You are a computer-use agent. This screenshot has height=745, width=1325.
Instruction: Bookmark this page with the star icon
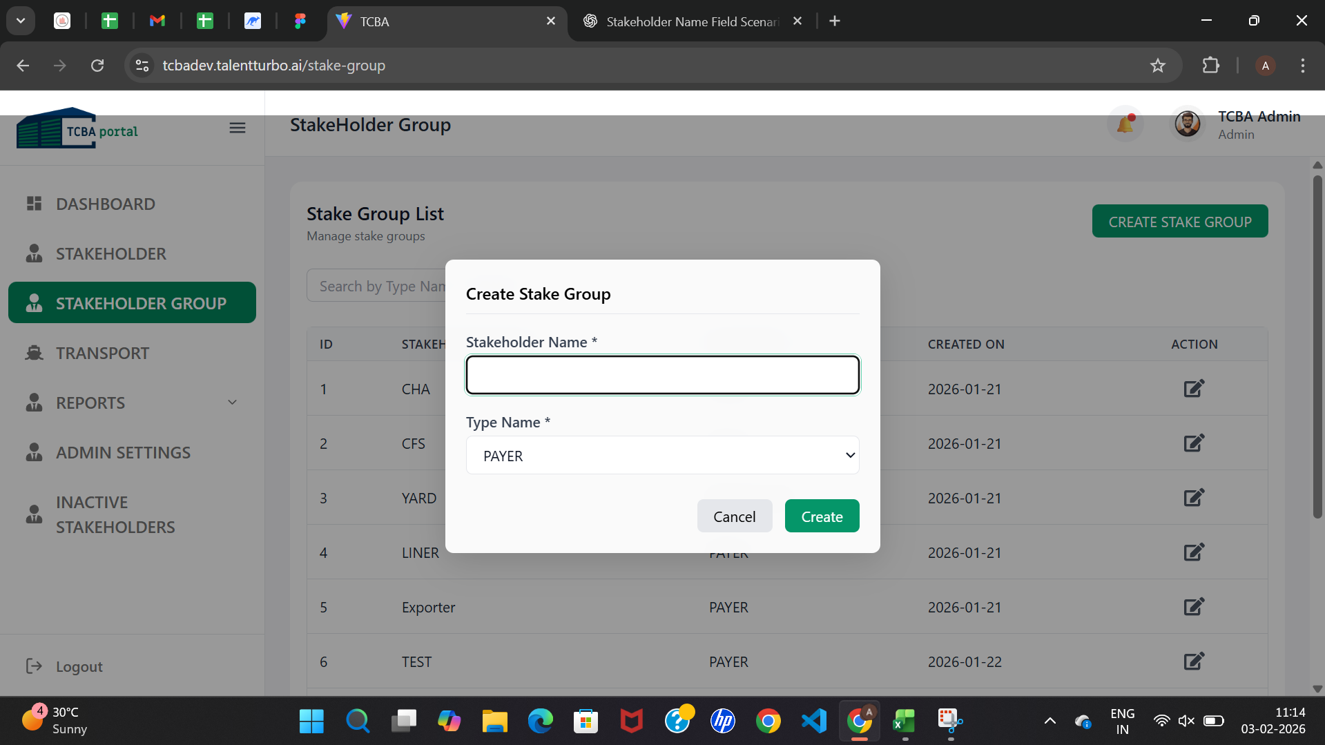tap(1158, 66)
